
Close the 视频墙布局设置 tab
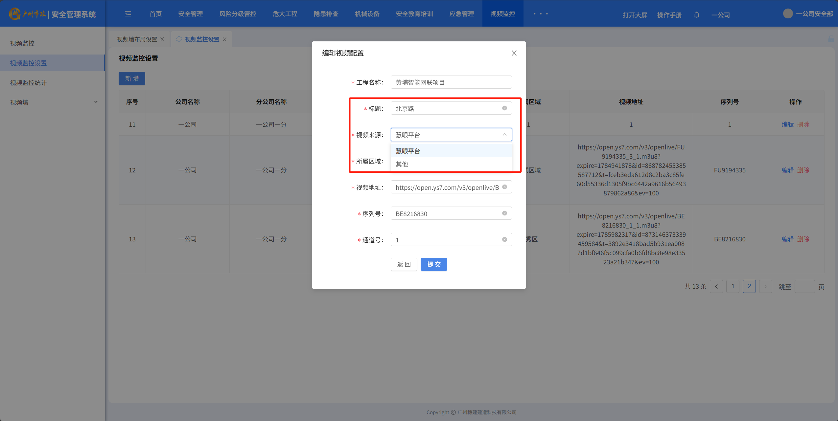tap(162, 39)
